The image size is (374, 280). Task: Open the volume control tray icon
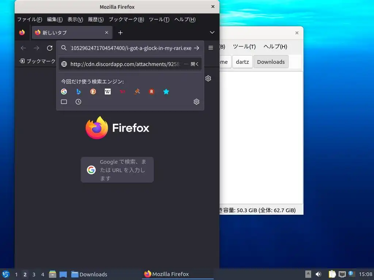318,274
